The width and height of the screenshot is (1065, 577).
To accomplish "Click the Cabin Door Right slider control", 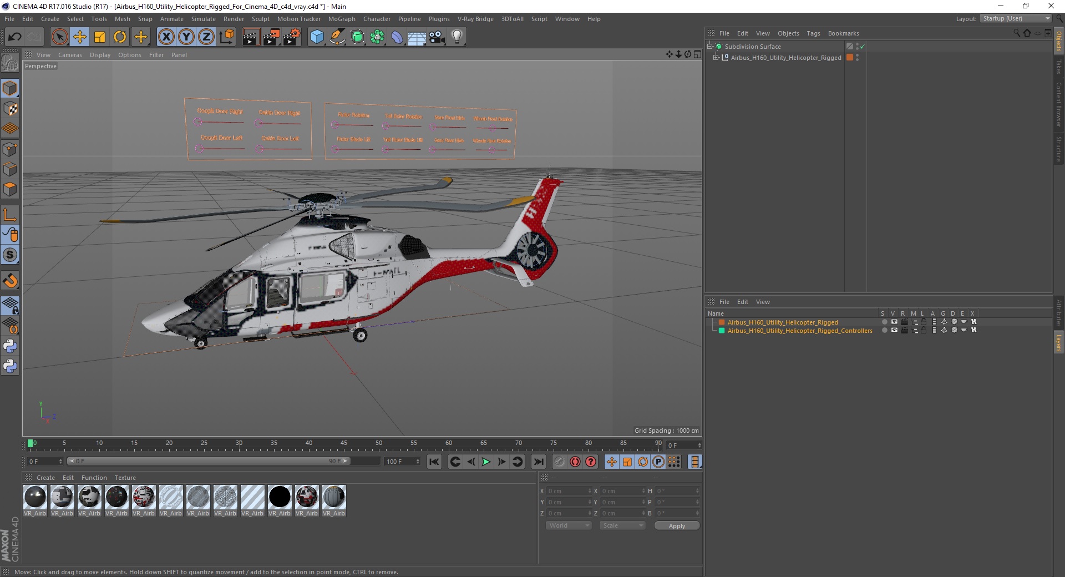I will [x=259, y=123].
